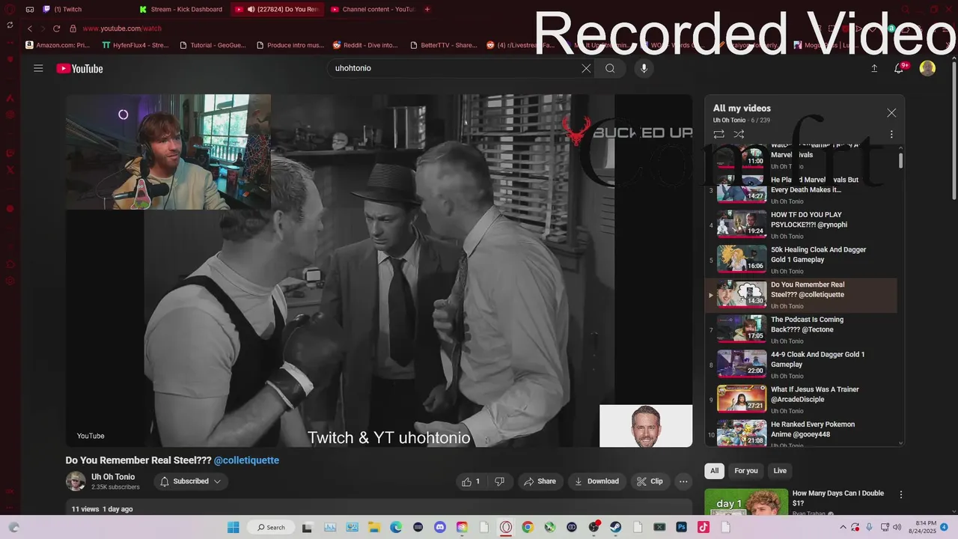
Task: Play The Podcast Is Coming Back video
Action: (x=801, y=329)
